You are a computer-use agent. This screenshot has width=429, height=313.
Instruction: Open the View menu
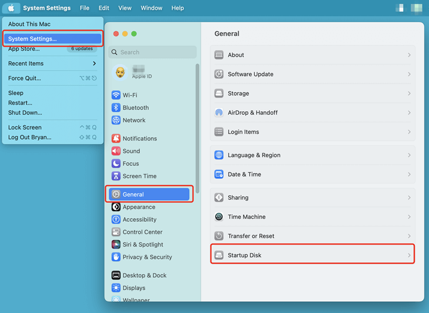click(125, 8)
